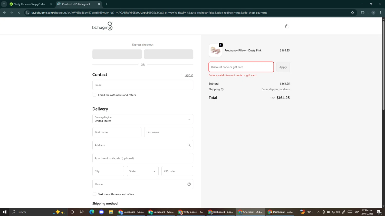The image size is (385, 216).
Task: Click the Pregnancy Pillow product thumbnail
Action: point(215,51)
